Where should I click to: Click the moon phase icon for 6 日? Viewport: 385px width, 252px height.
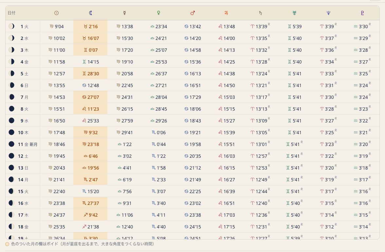[x=11, y=85]
